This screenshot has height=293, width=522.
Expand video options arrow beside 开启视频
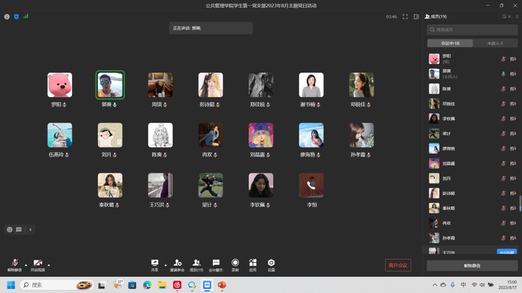[49, 265]
